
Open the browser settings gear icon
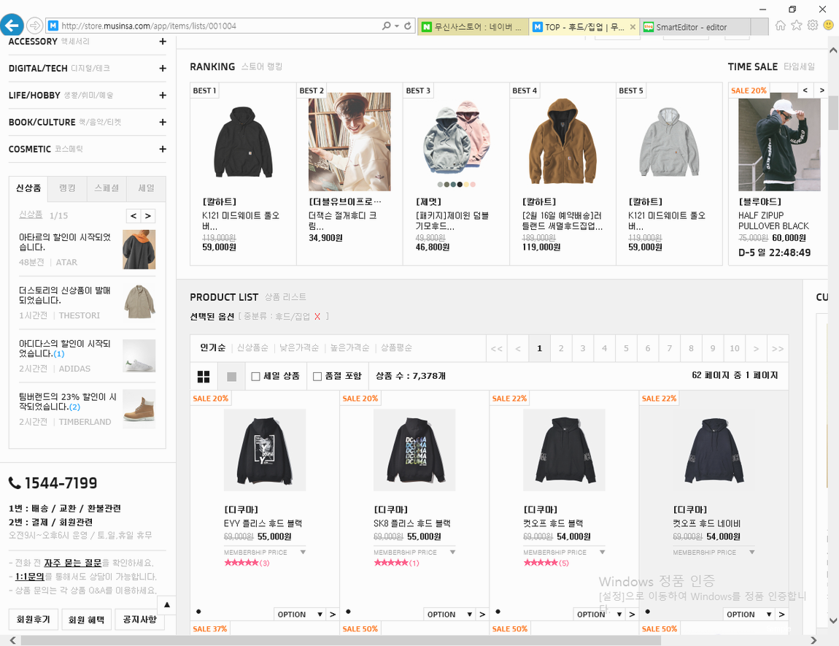813,25
